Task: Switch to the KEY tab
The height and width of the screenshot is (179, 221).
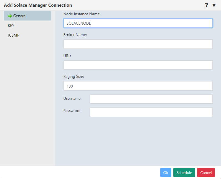Action: click(11, 25)
